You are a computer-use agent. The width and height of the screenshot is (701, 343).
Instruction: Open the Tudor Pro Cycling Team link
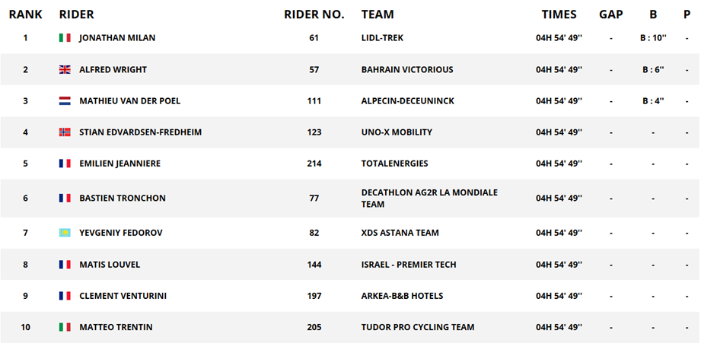tap(418, 327)
